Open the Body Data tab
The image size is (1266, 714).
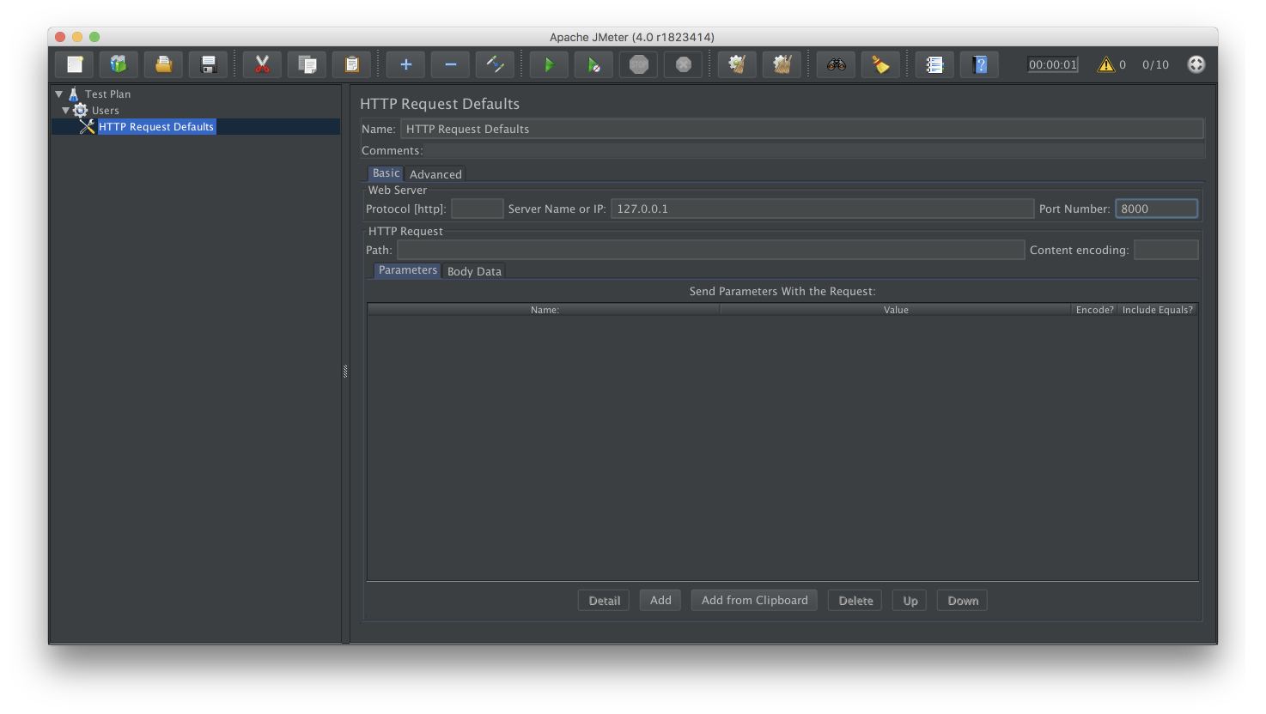pos(473,270)
